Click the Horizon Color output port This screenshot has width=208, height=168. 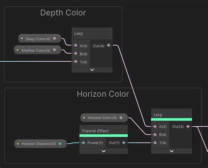tap(121, 118)
